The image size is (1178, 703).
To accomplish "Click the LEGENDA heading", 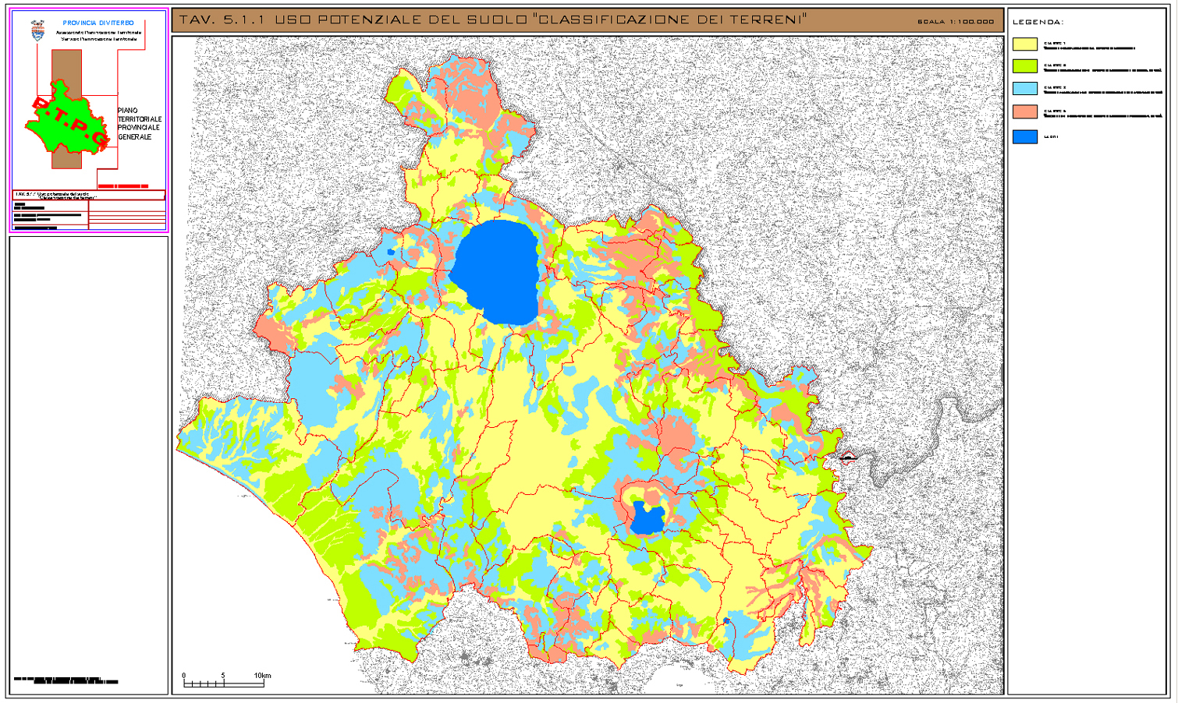I will click(x=1038, y=22).
